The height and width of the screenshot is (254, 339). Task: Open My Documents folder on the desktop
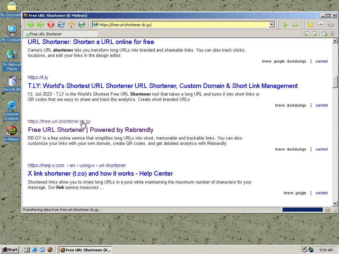point(12,9)
